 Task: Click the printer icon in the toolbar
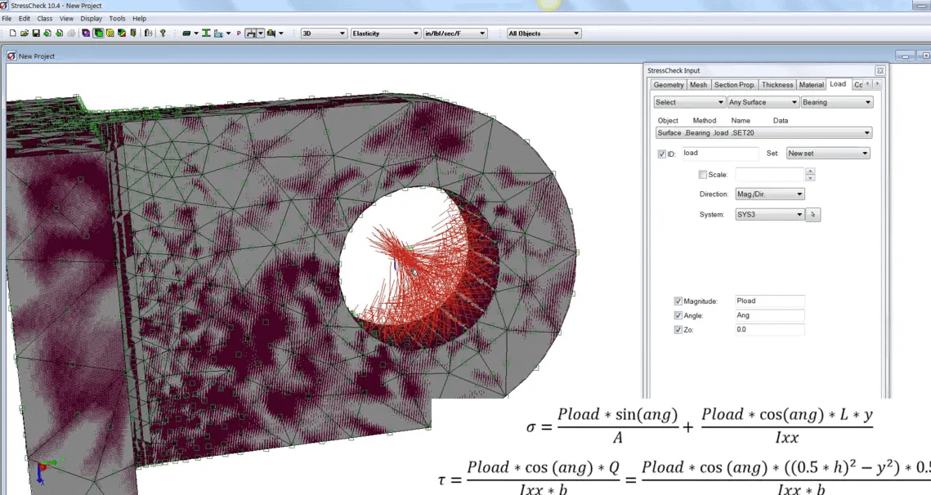[x=71, y=33]
